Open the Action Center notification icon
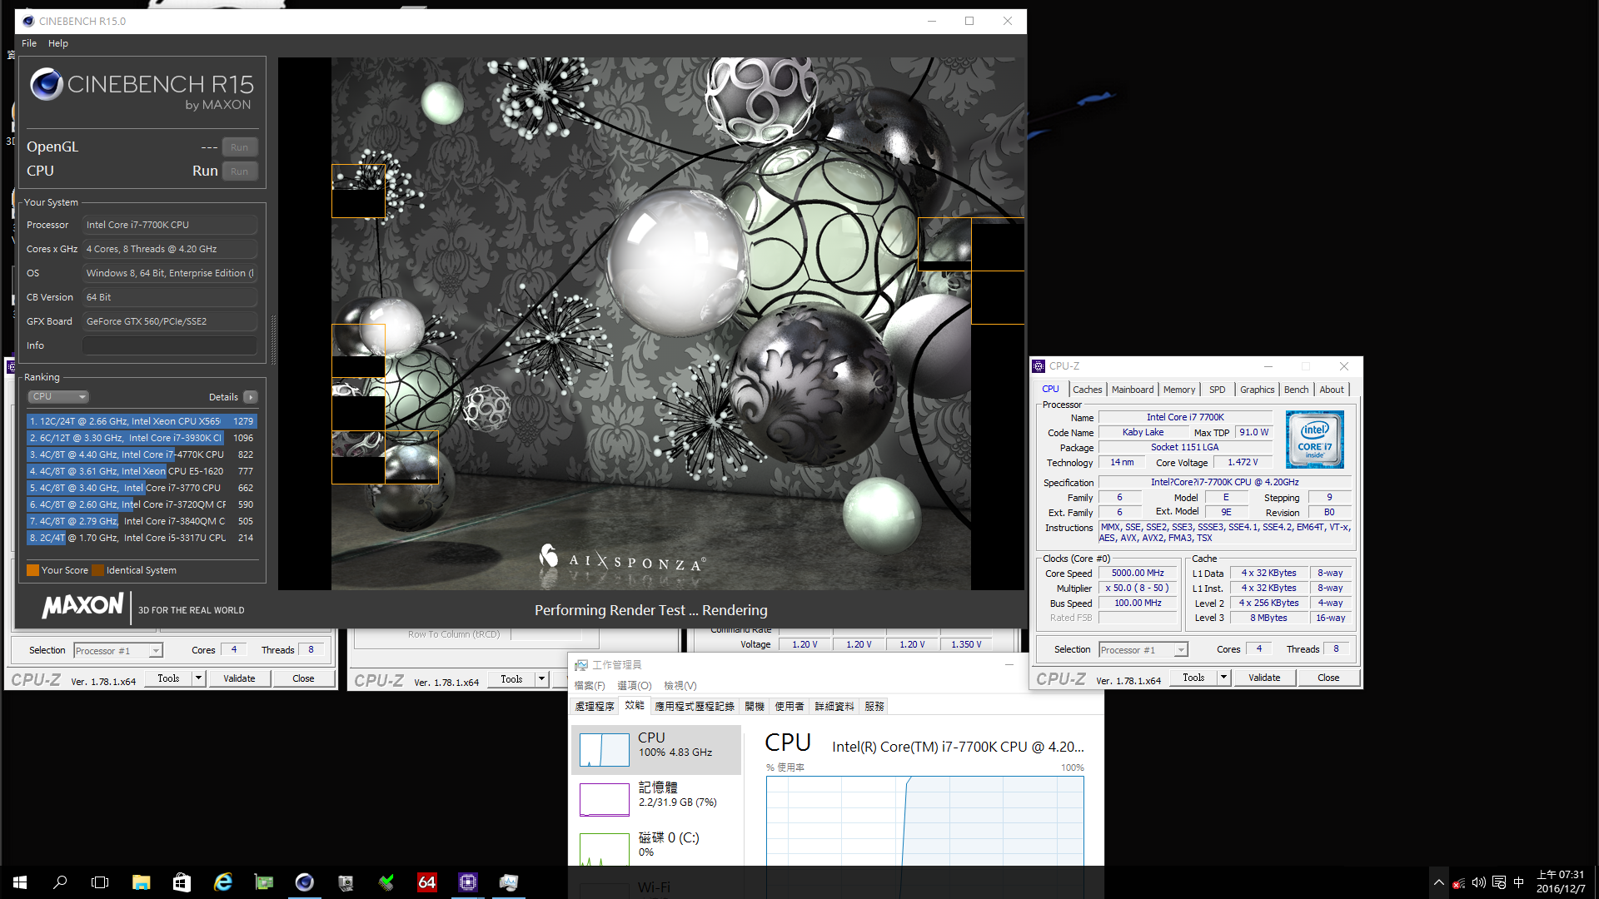This screenshot has width=1599, height=899. coord(1499,883)
